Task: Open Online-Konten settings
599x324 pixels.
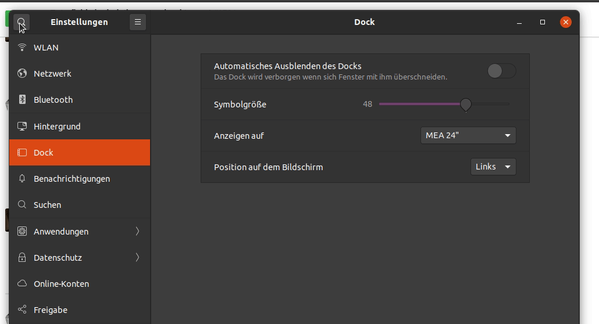Action: (x=80, y=284)
